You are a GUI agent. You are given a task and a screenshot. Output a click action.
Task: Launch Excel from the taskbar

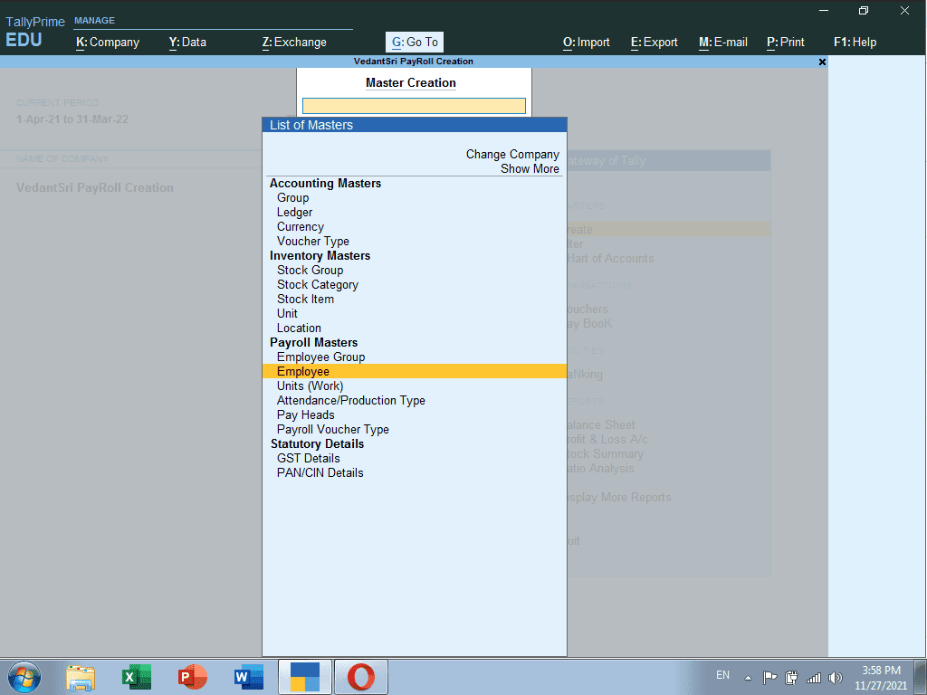(137, 677)
